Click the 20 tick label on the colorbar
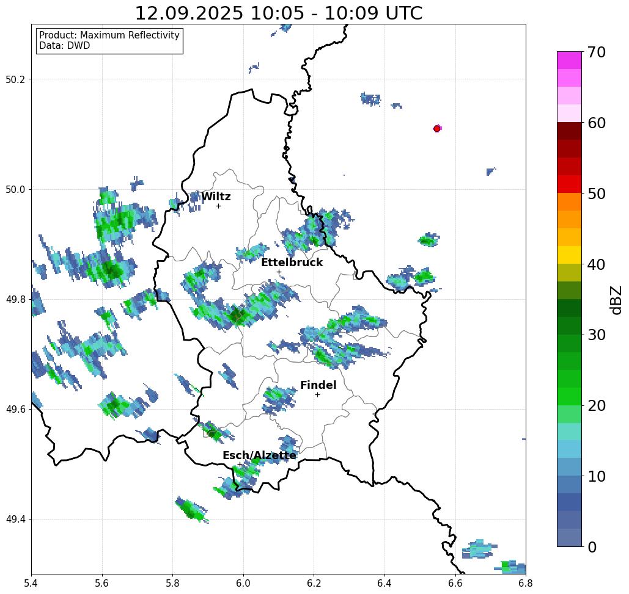The height and width of the screenshot is (594, 629). tap(597, 405)
